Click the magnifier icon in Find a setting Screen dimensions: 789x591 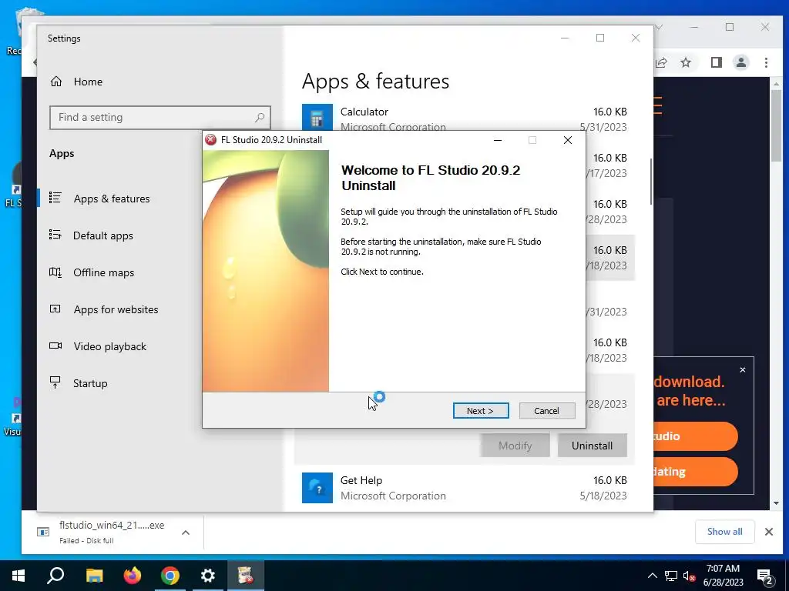pos(260,117)
